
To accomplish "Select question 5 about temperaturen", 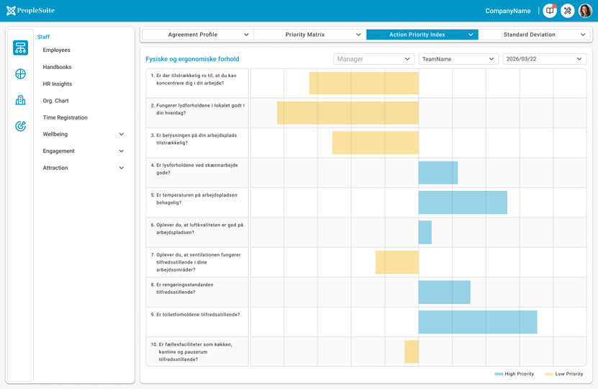I will click(x=197, y=202).
